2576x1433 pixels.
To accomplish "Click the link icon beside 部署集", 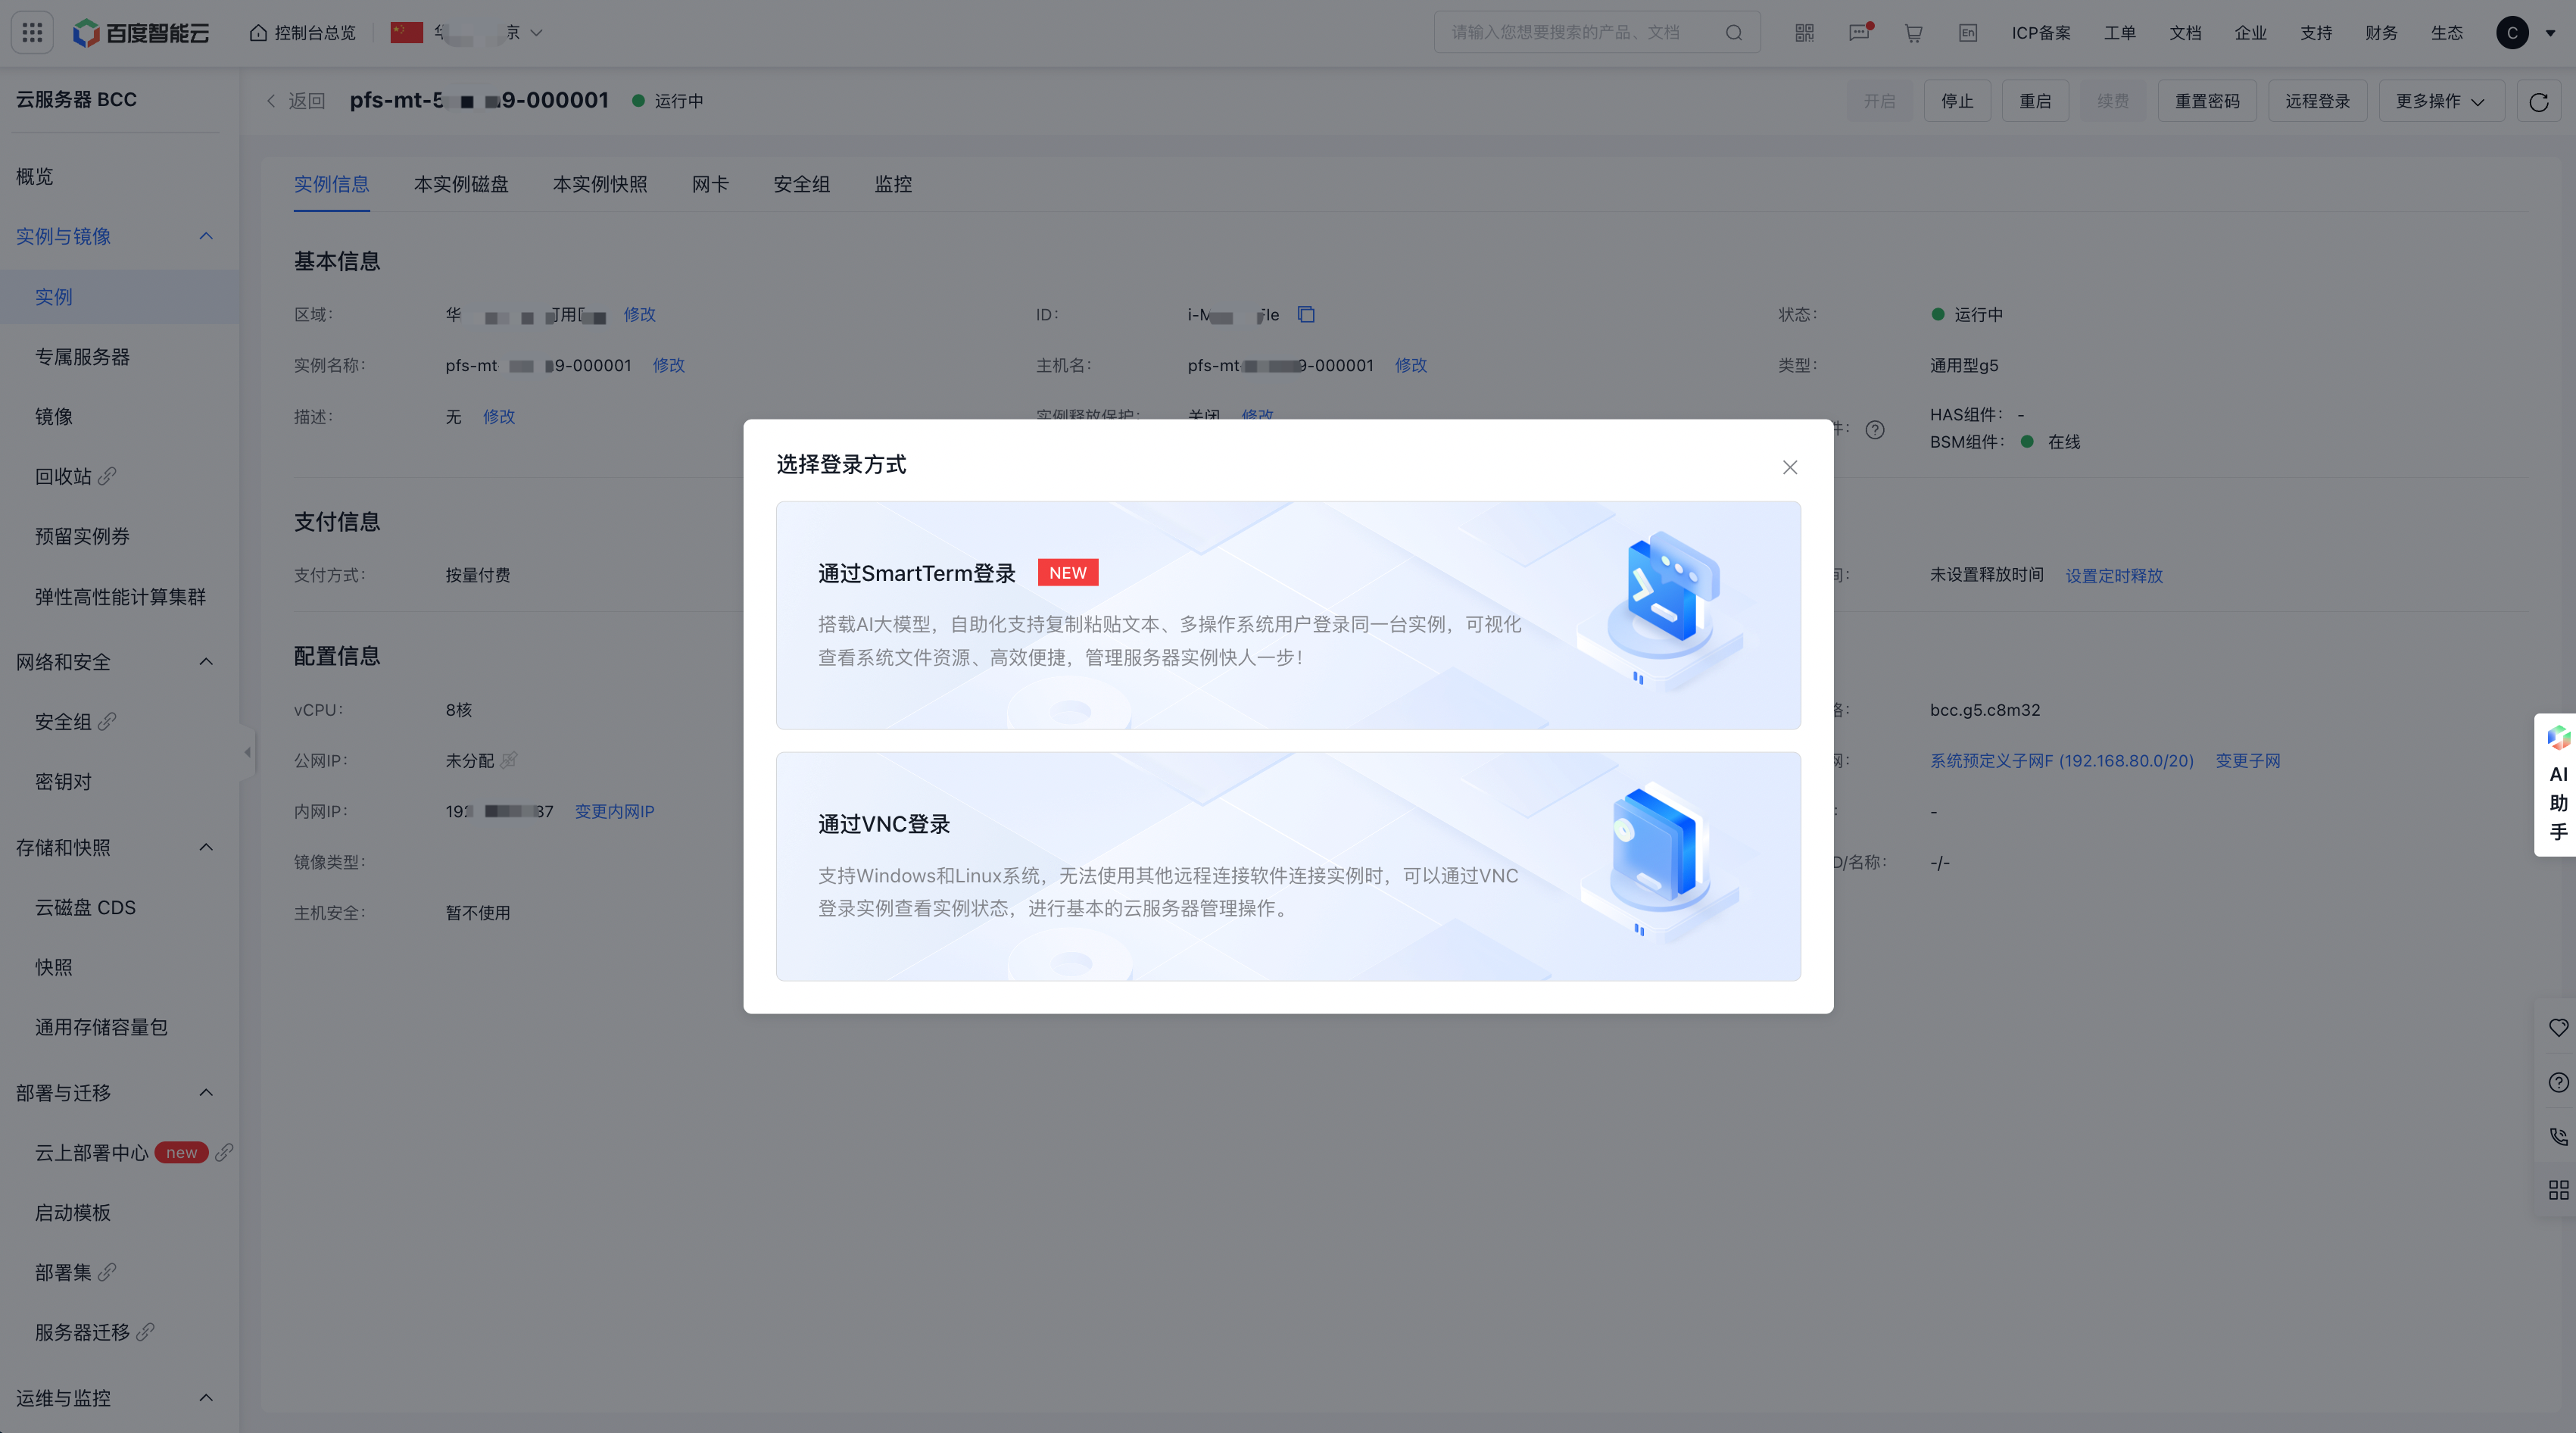I will pos(107,1272).
